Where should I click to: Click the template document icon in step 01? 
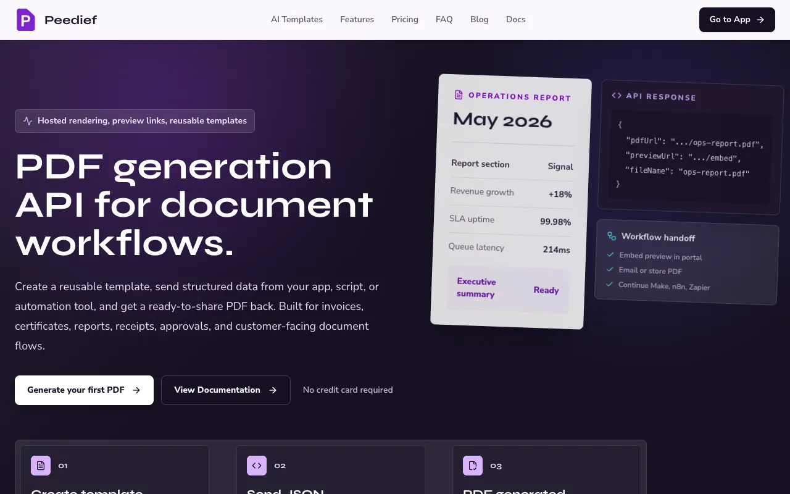tap(41, 466)
